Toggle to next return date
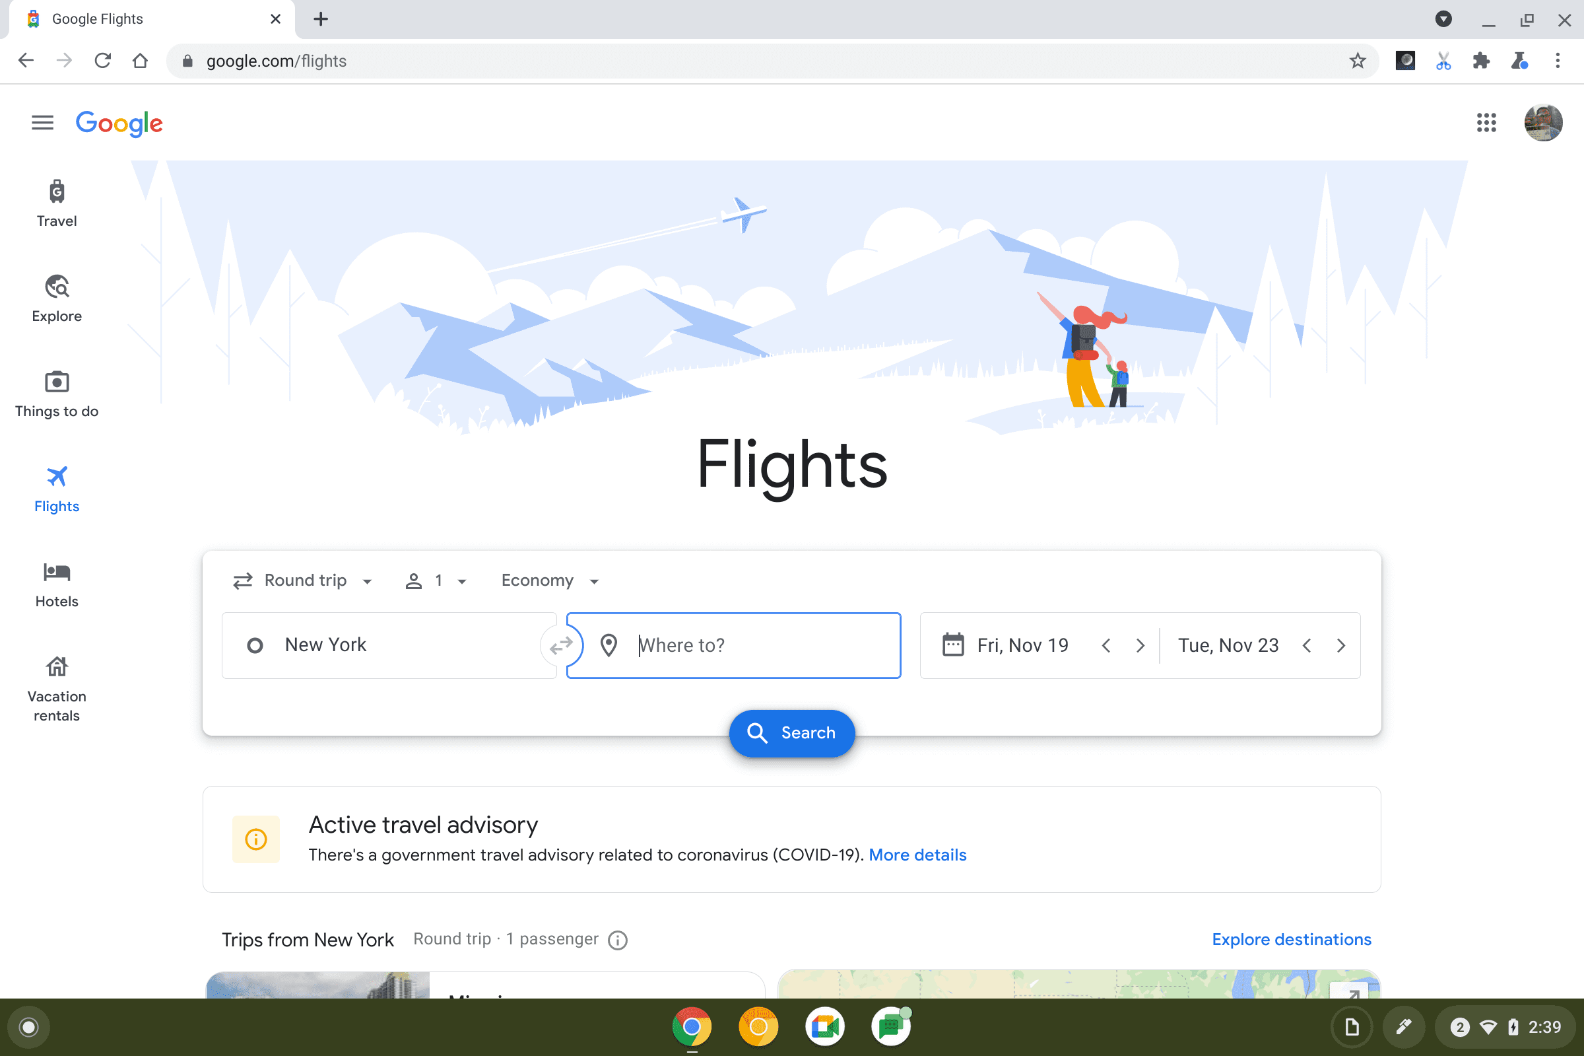The height and width of the screenshot is (1056, 1584). (1340, 645)
